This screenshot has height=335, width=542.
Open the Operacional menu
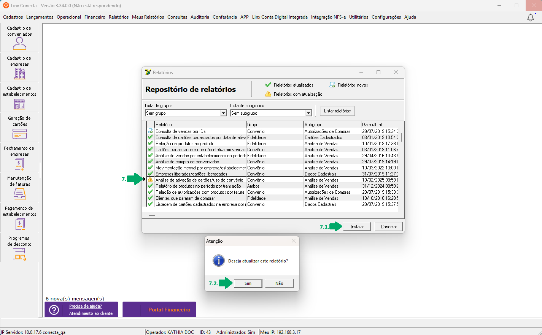(69, 17)
